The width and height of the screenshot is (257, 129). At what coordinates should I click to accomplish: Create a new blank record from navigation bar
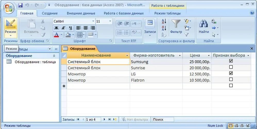pyautogui.click(x=115, y=119)
